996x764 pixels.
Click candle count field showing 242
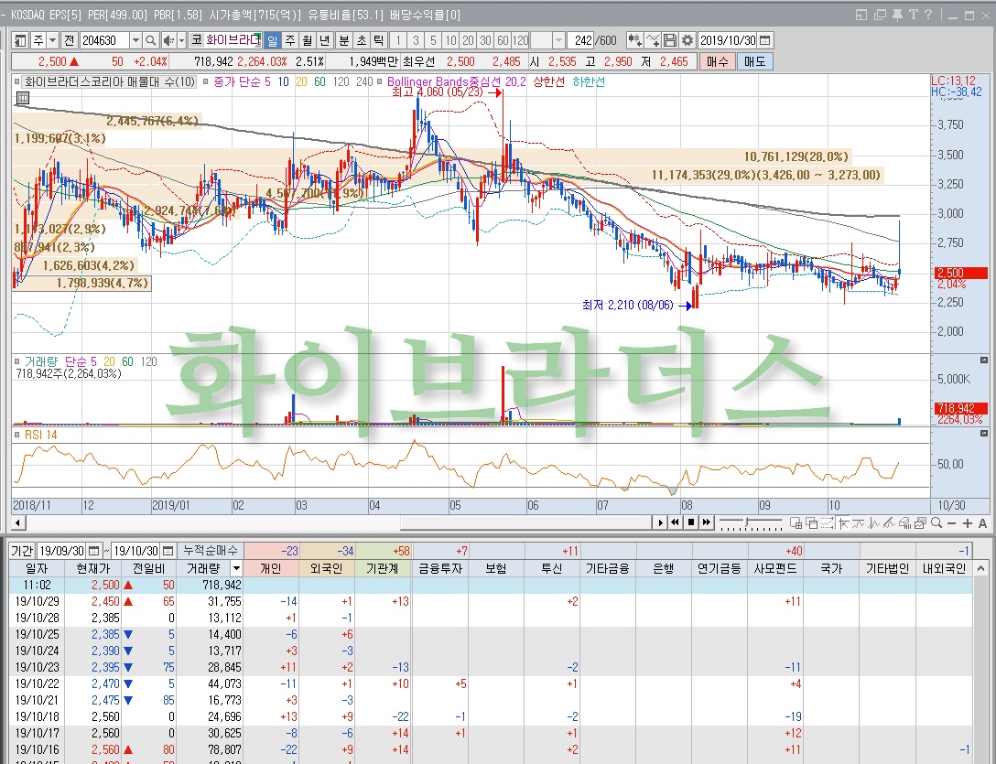click(582, 40)
